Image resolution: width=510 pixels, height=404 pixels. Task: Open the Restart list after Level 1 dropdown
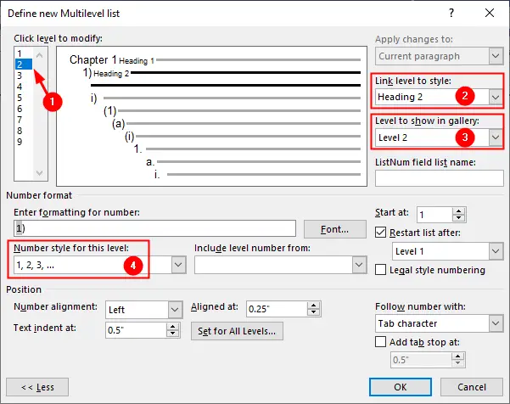[x=496, y=251]
